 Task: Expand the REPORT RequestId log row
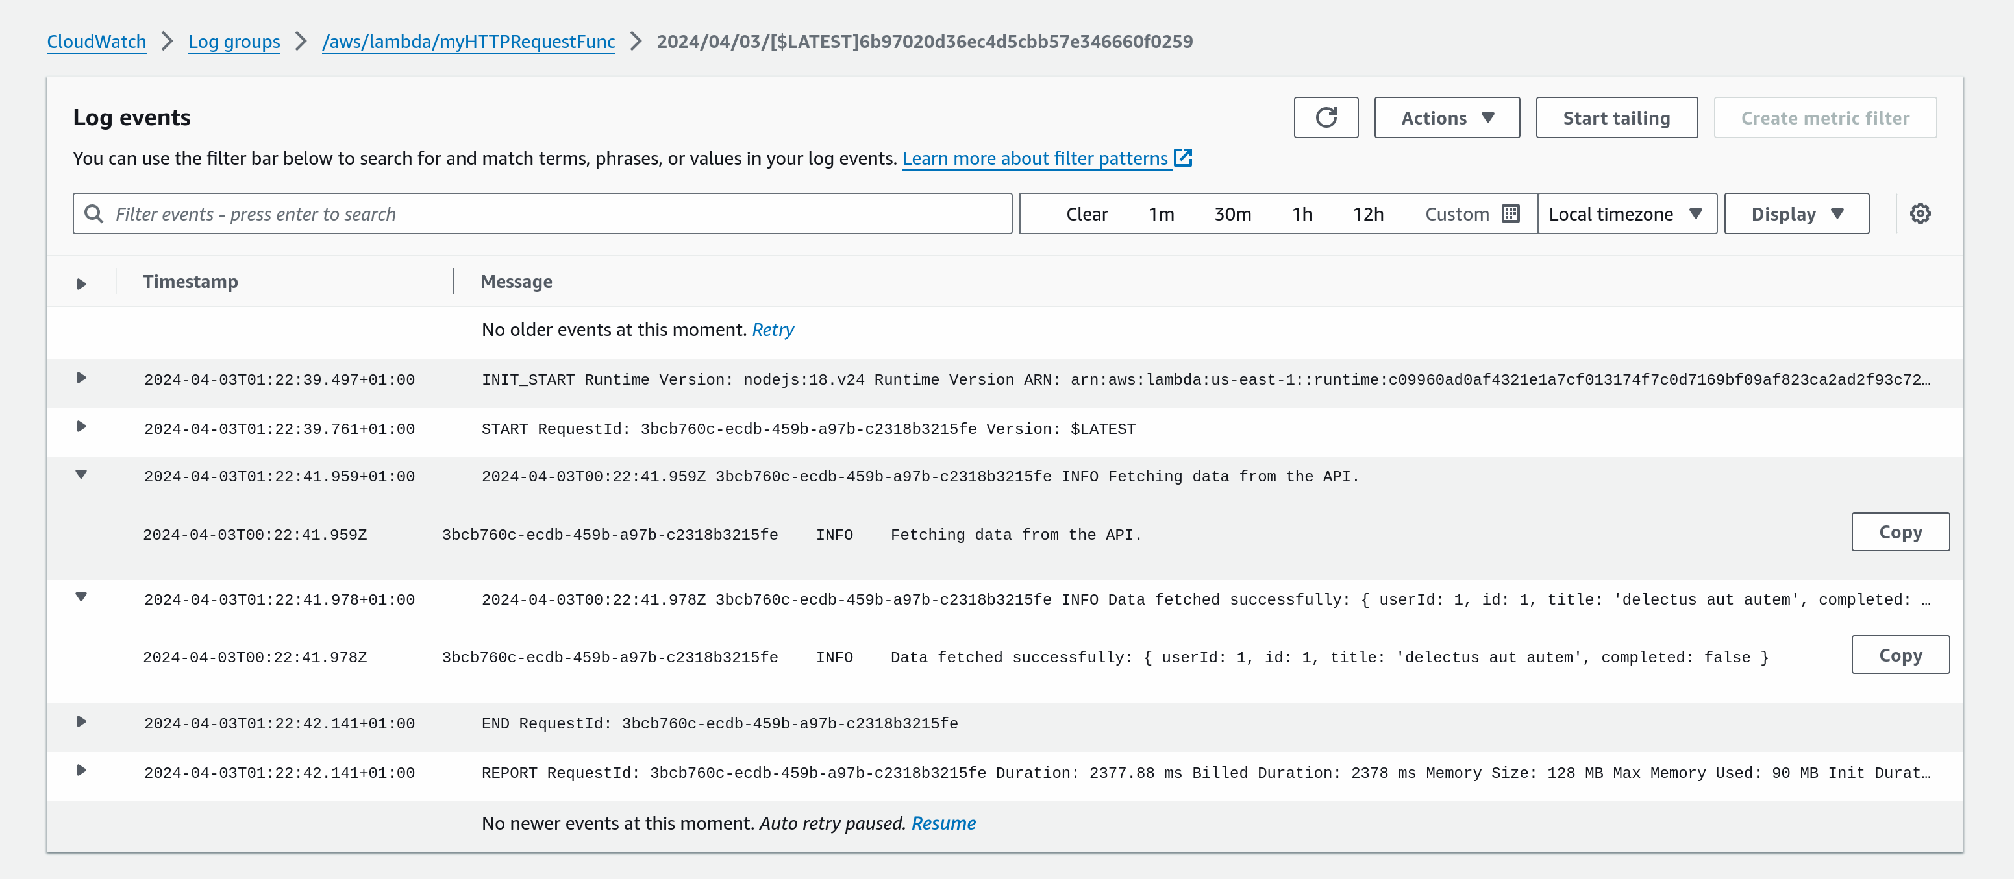coord(81,771)
